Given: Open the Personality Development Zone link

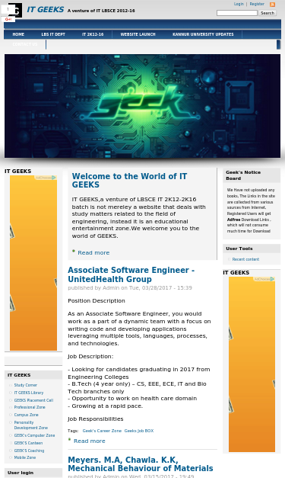Looking at the screenshot, I should tap(30, 425).
